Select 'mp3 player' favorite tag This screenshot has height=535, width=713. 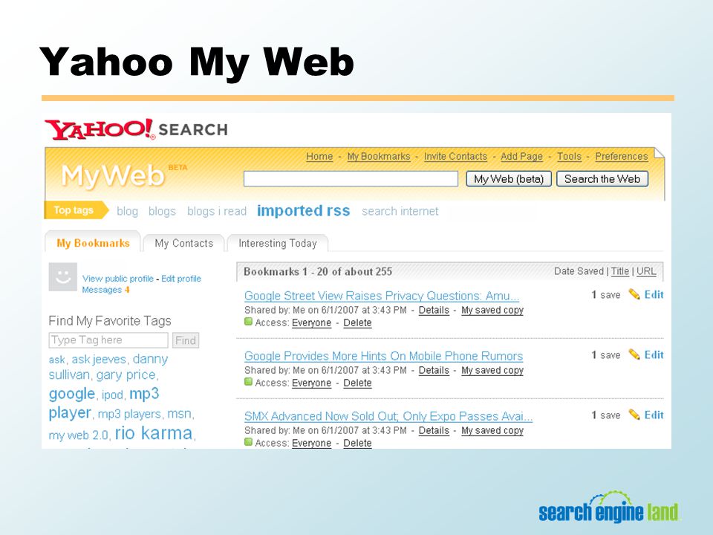[104, 403]
